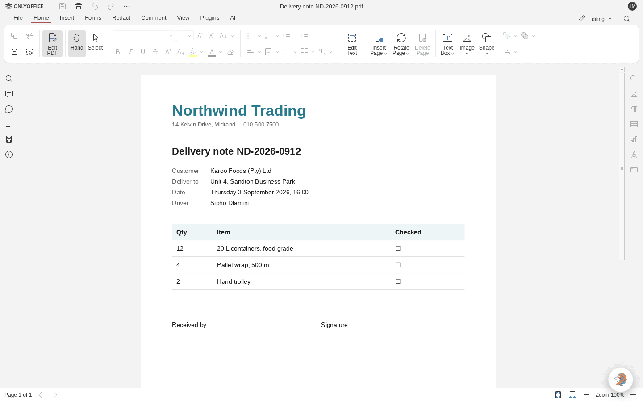The width and height of the screenshot is (643, 402).
Task: Open the font name combo box
Action: pos(143,36)
